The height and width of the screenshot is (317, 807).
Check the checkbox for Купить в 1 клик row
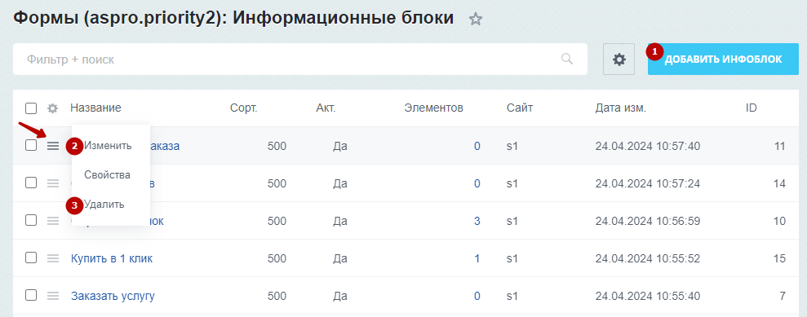pyautogui.click(x=31, y=258)
